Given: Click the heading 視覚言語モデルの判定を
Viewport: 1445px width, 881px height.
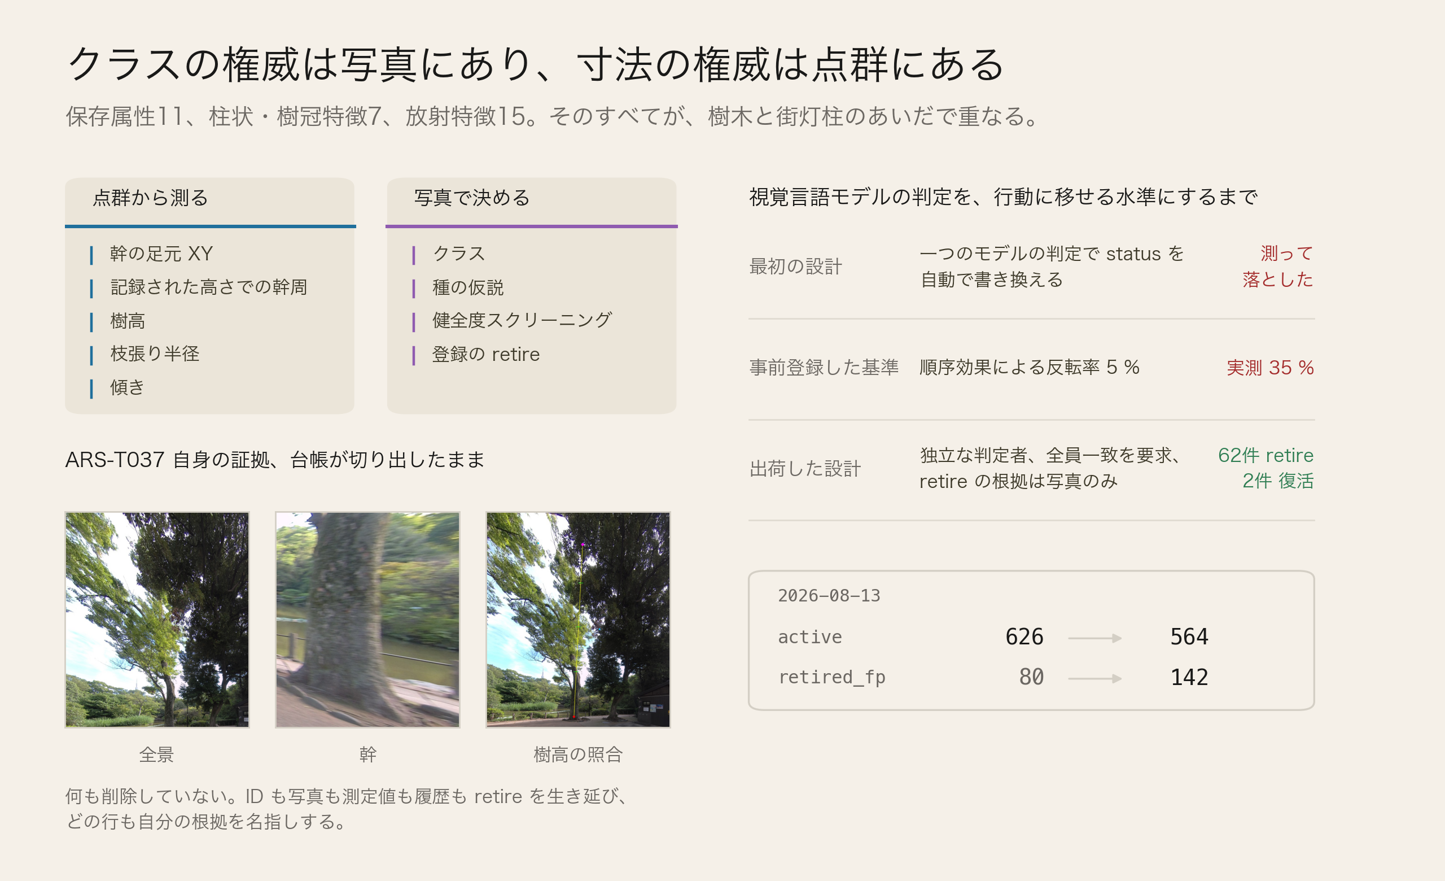Looking at the screenshot, I should tap(1004, 197).
